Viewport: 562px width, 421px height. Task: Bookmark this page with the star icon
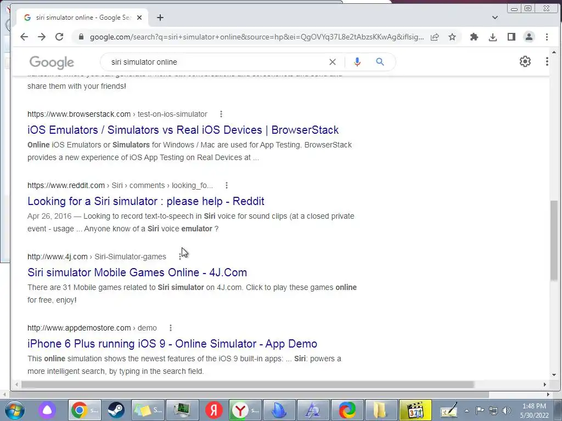tap(452, 37)
